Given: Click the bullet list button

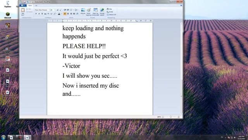Looking at the screenshot, I should 71,10.
